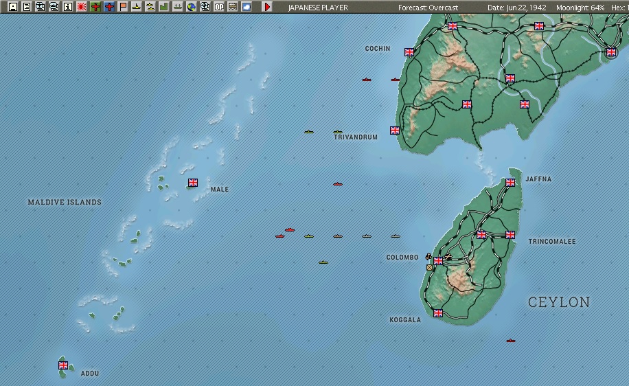Click the Date: Jun 22, 1942 text
The image size is (629, 386).
[516, 8]
